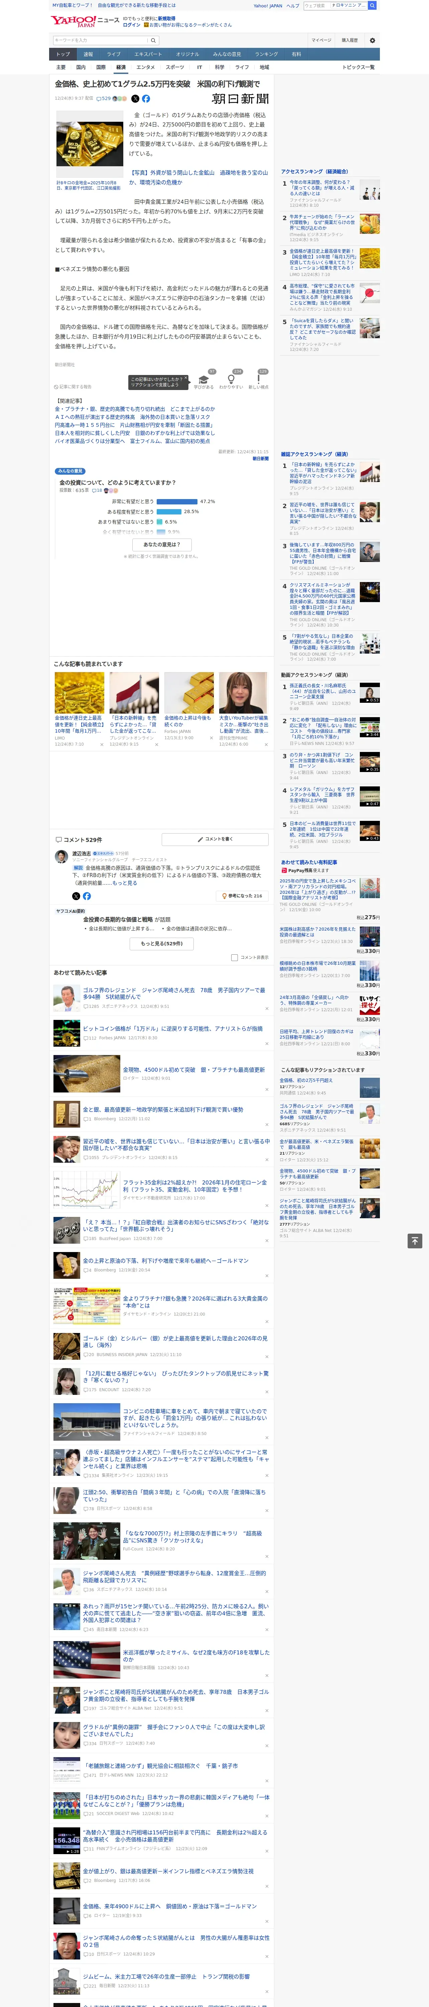Click the keyword search magnifier icon
The height and width of the screenshot is (2007, 429).
click(153, 40)
